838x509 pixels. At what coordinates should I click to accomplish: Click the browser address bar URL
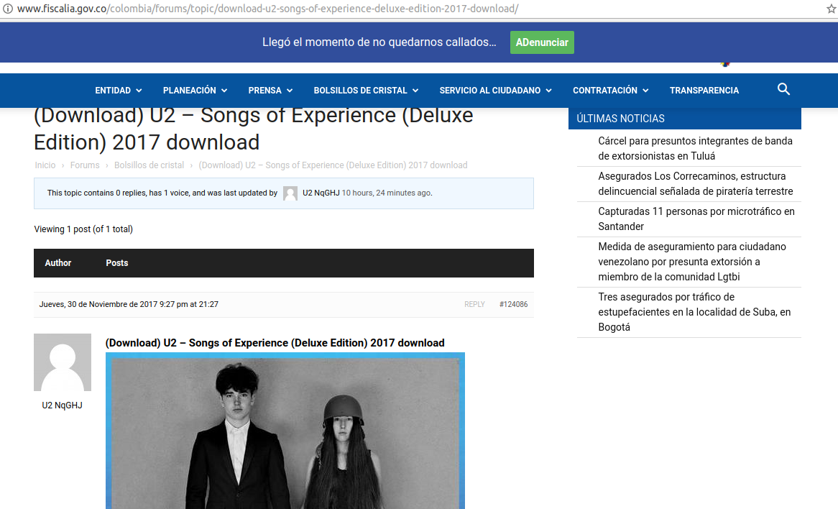click(x=267, y=9)
